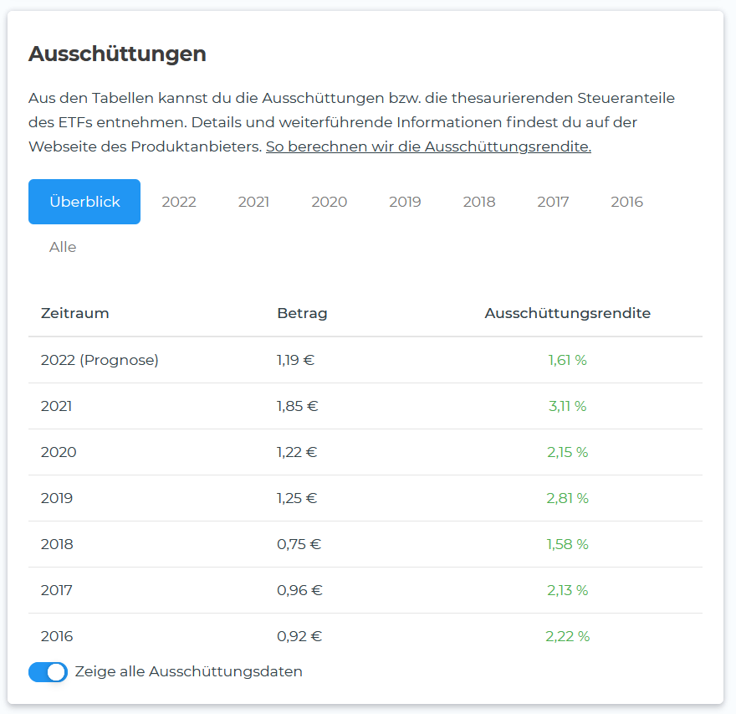The image size is (736, 714).
Task: Click the 1,58 % yield for 2018
Action: coord(567,544)
